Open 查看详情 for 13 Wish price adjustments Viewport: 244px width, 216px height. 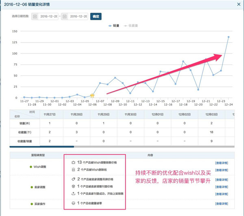(222, 162)
